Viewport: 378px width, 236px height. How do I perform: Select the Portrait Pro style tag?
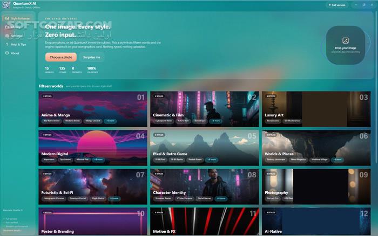click(x=273, y=198)
